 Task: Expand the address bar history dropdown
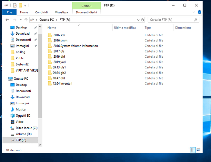tap(138, 20)
